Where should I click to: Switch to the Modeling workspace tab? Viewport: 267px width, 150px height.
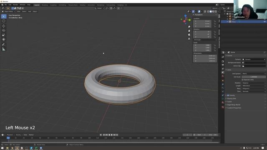45,5
